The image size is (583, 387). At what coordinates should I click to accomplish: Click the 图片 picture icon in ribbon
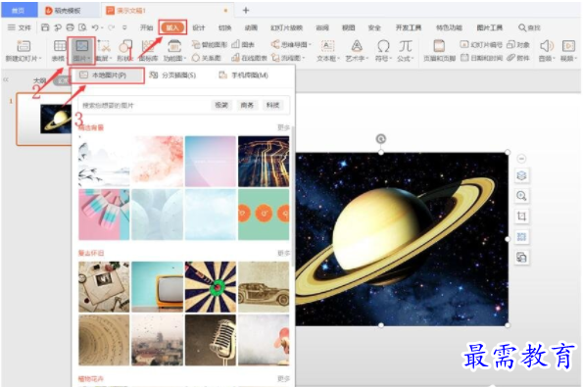pos(81,46)
